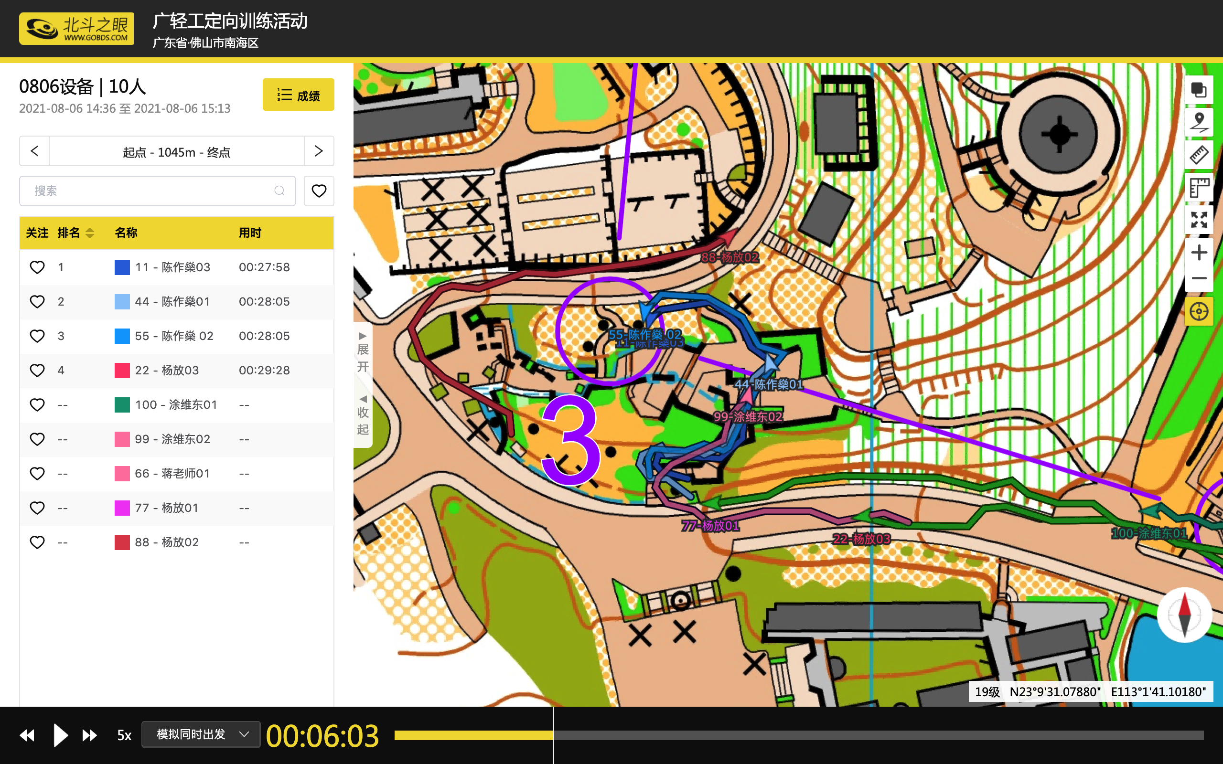Click the 用时 column header
This screenshot has height=764, width=1223.
click(250, 233)
